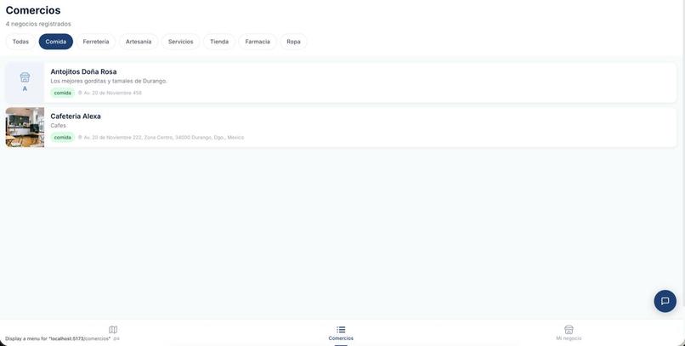Open the Cafeteria Alexa photo thumbnail
The width and height of the screenshot is (685, 346).
tap(25, 128)
